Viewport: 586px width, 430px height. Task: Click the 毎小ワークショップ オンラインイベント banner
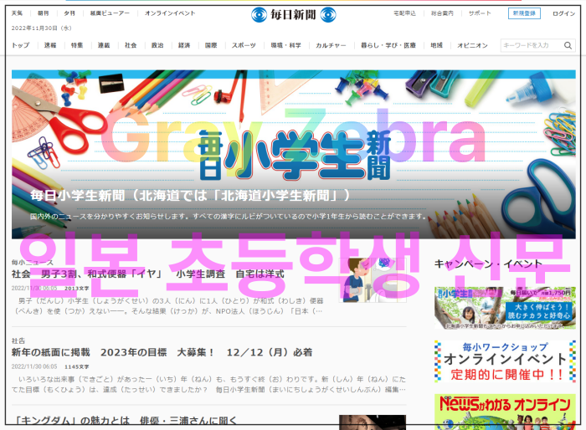tap(505, 361)
